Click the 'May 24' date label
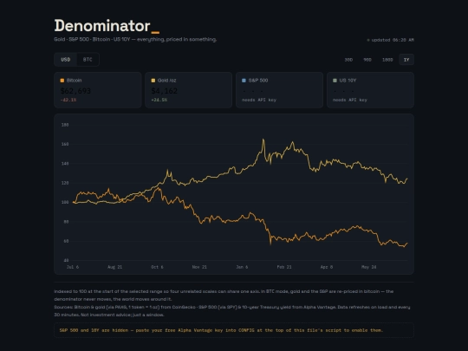 click(x=369, y=267)
